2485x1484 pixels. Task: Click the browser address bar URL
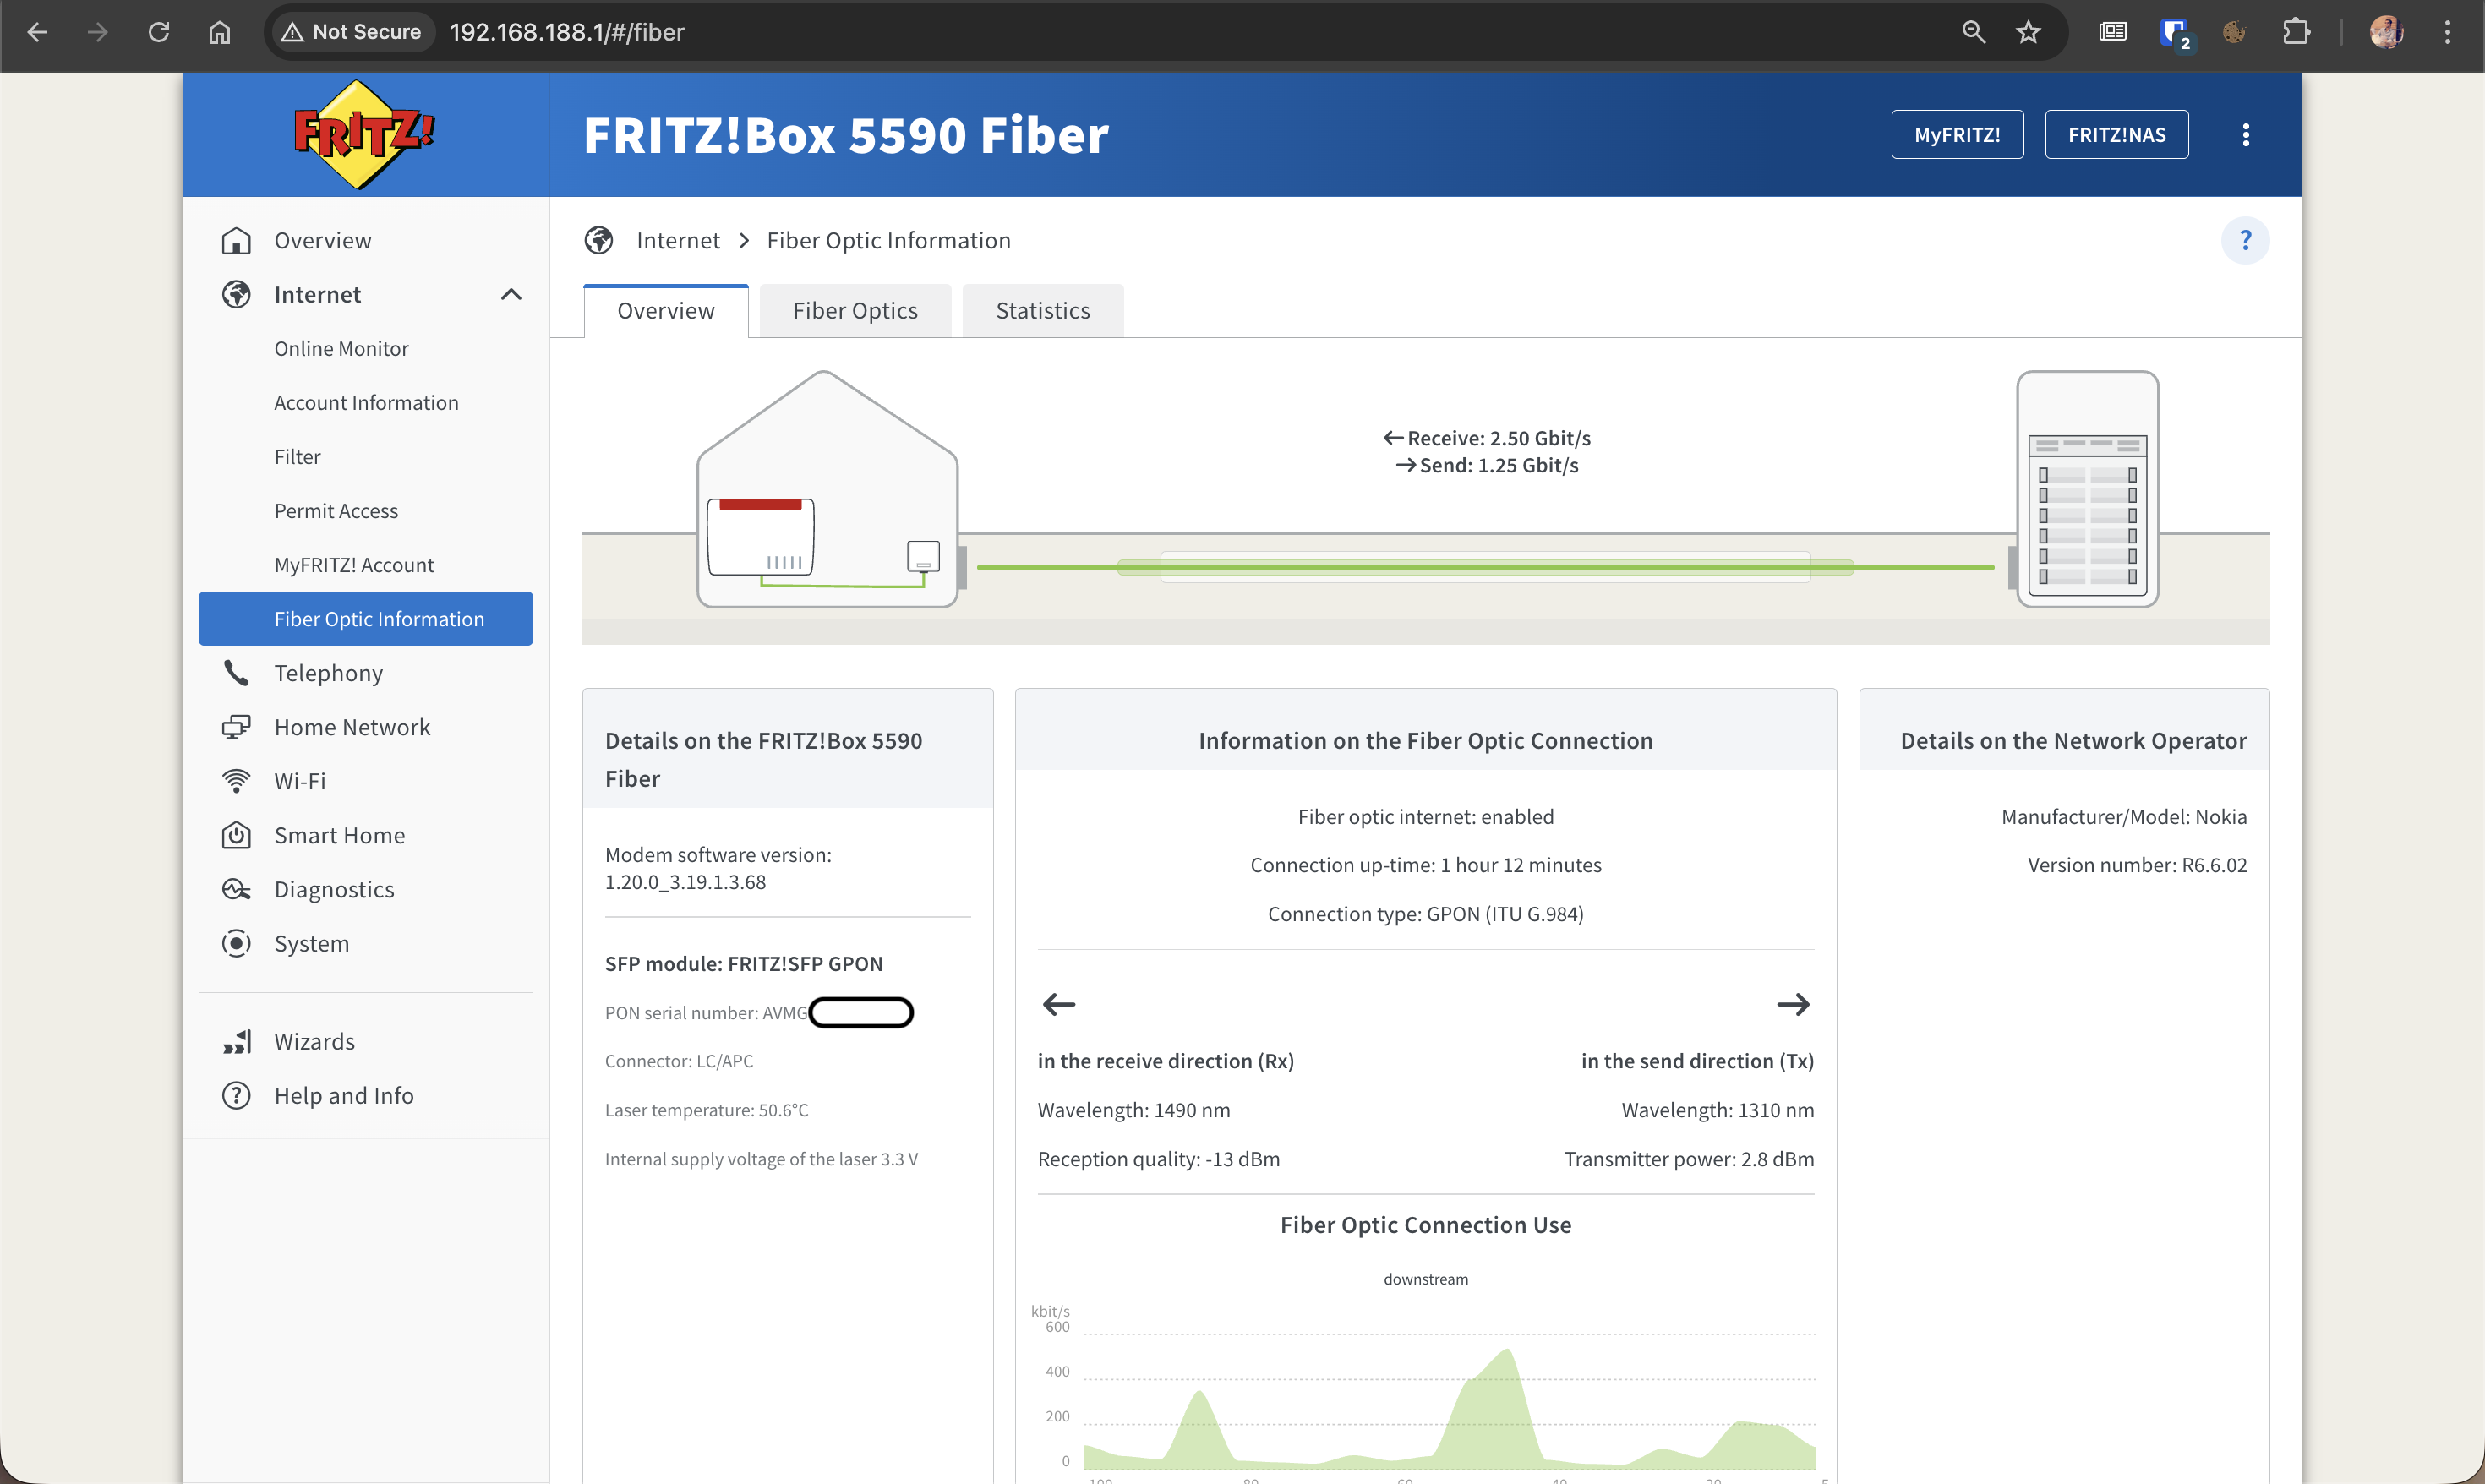coord(566,32)
